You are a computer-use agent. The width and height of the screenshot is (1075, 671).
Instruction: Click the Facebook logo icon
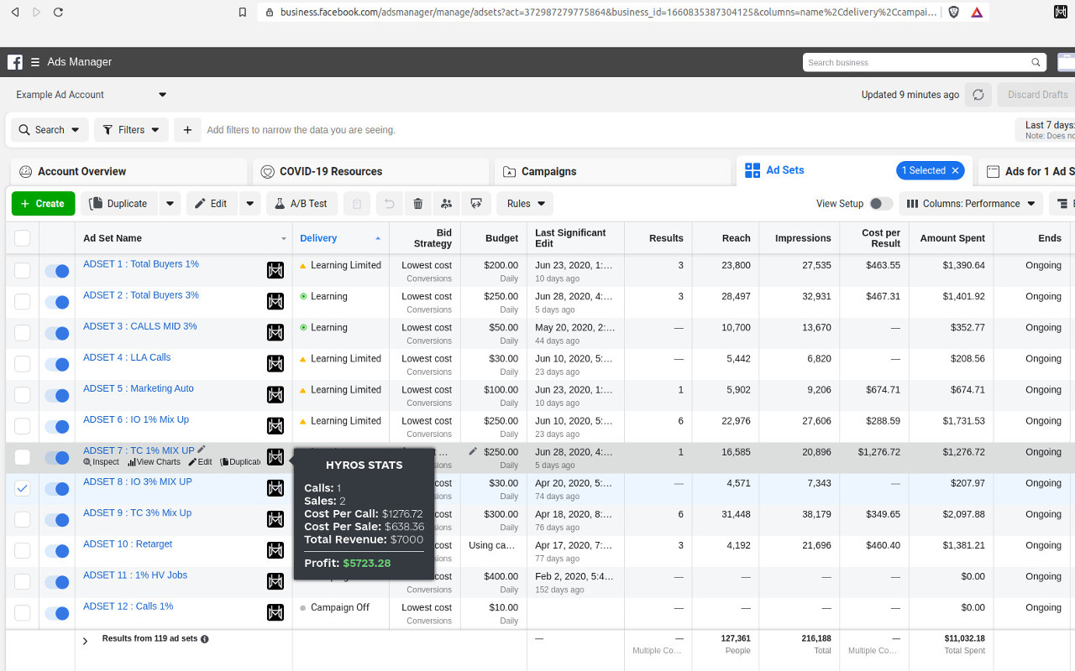pos(15,62)
